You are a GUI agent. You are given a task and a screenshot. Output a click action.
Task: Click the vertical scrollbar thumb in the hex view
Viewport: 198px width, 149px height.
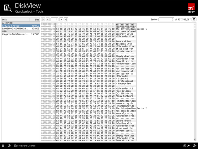[x=195, y=27]
